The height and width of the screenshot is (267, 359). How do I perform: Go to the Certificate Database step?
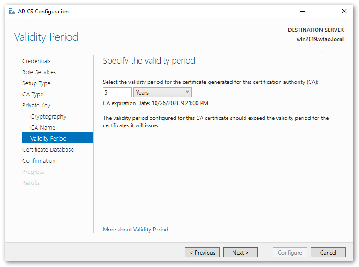(48, 149)
